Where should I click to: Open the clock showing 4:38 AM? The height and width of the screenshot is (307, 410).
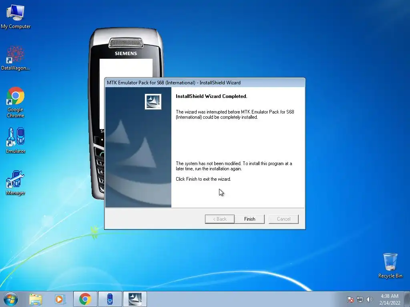390,299
